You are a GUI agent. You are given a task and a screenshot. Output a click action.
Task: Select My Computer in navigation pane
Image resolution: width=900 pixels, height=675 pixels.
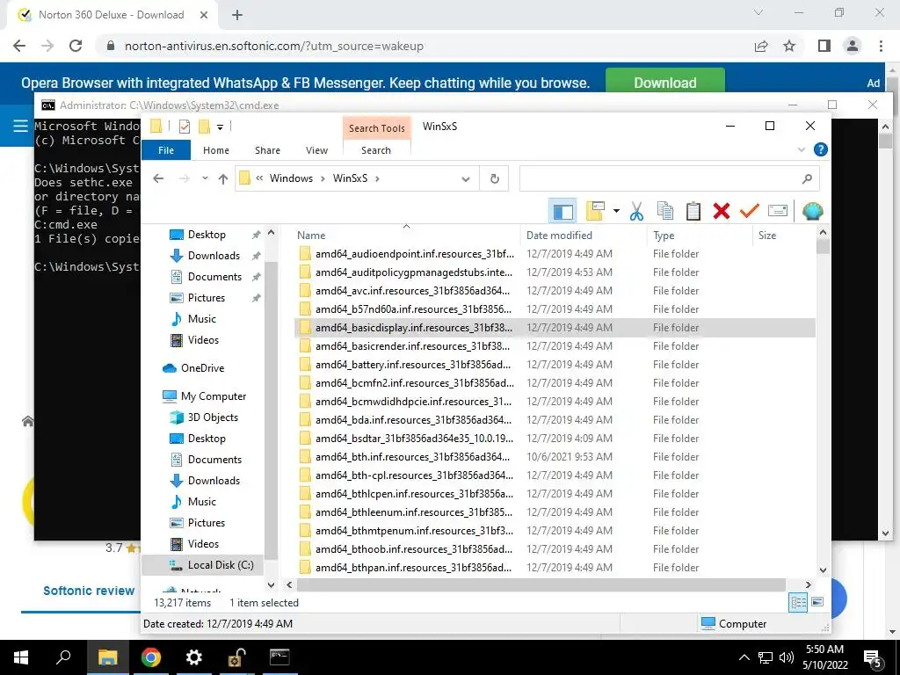(213, 396)
